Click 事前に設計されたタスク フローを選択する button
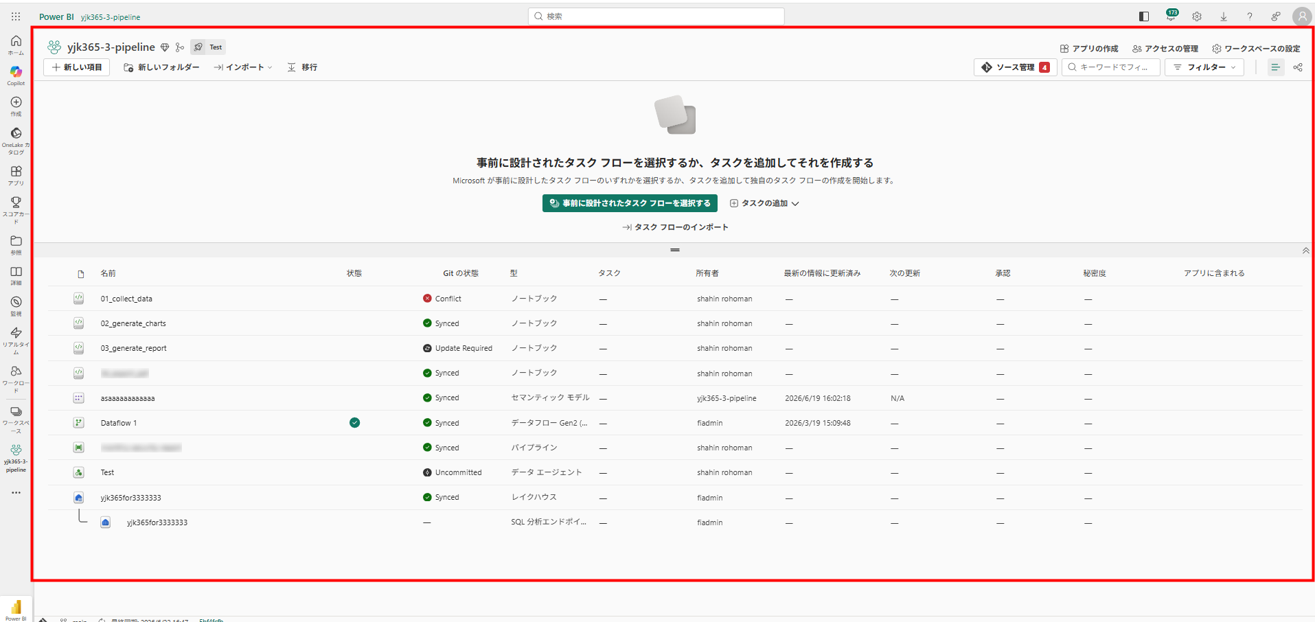 point(630,203)
